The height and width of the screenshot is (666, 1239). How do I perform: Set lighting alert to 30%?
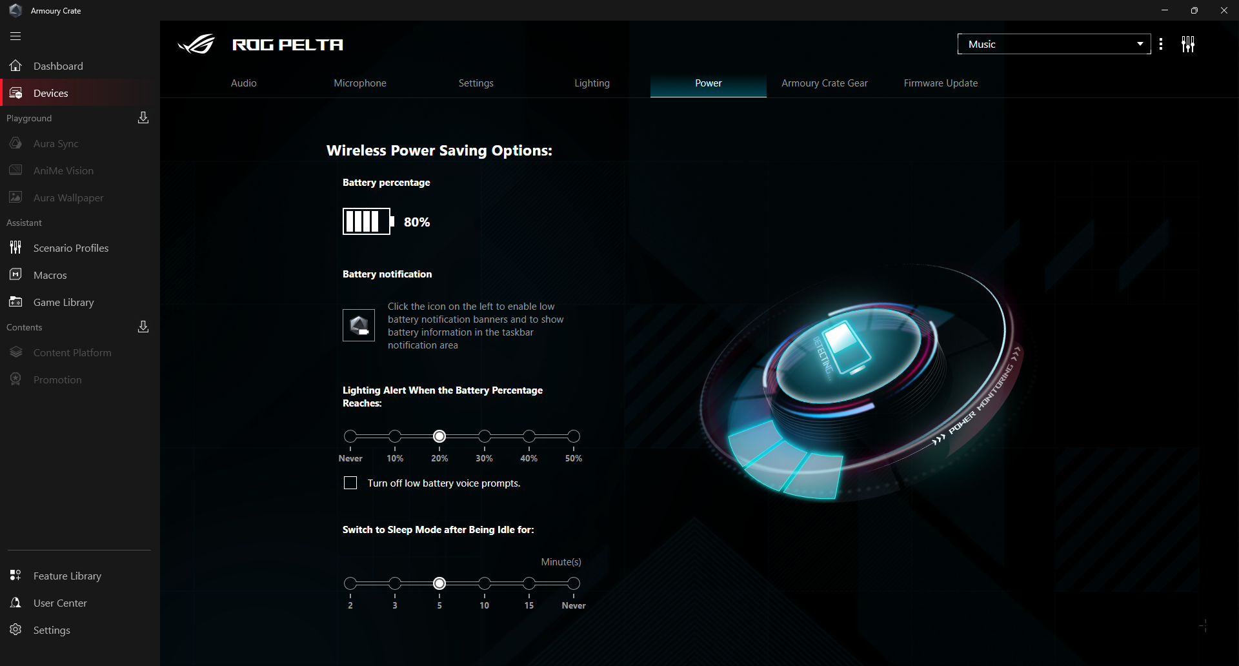click(485, 436)
